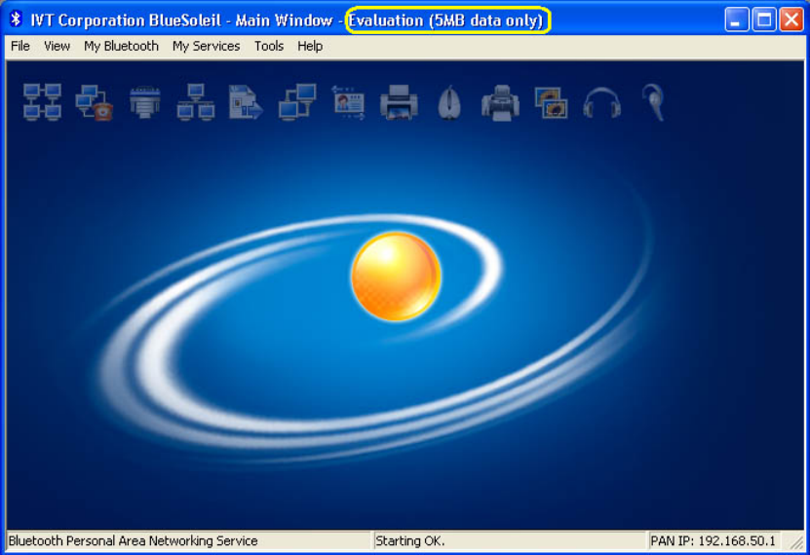Click the Bluetooth Printer service icon
810x555 pixels.
point(399,102)
